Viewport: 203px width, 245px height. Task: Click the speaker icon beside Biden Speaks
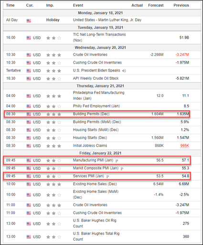pyautogui.click(x=124, y=71)
